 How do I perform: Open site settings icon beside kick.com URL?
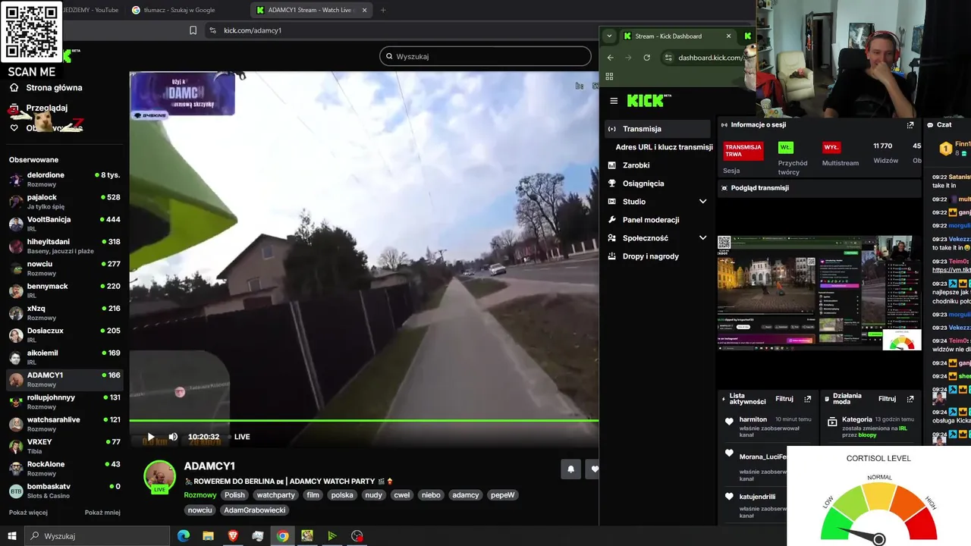tap(212, 30)
